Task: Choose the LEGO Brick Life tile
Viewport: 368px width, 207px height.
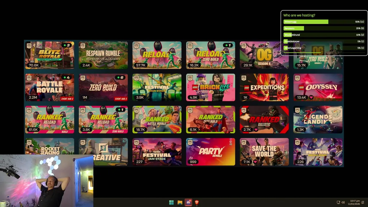Action: click(x=210, y=87)
